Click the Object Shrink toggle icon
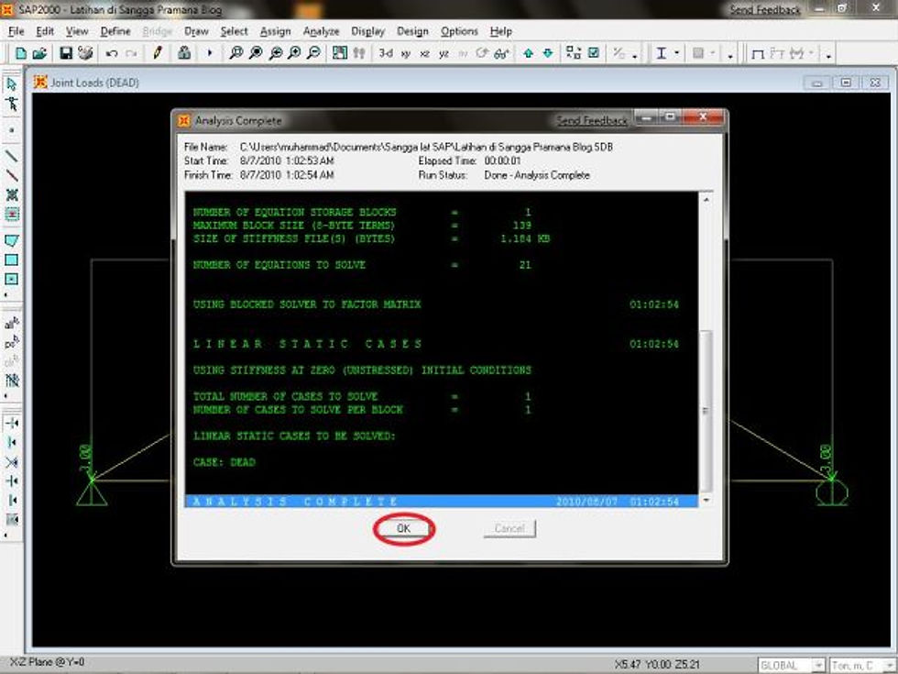This screenshot has height=674, width=898. [574, 53]
